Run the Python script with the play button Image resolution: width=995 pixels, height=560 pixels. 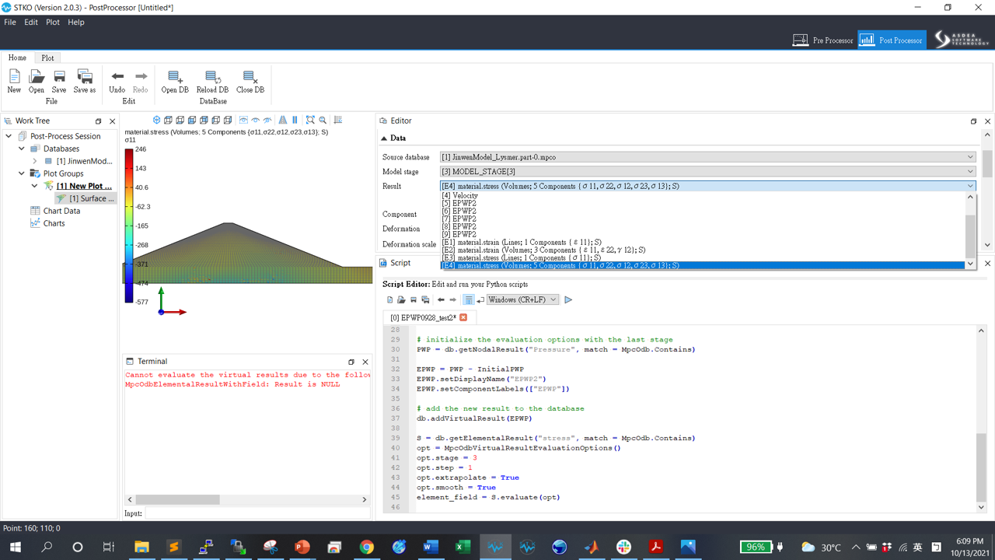(x=568, y=299)
